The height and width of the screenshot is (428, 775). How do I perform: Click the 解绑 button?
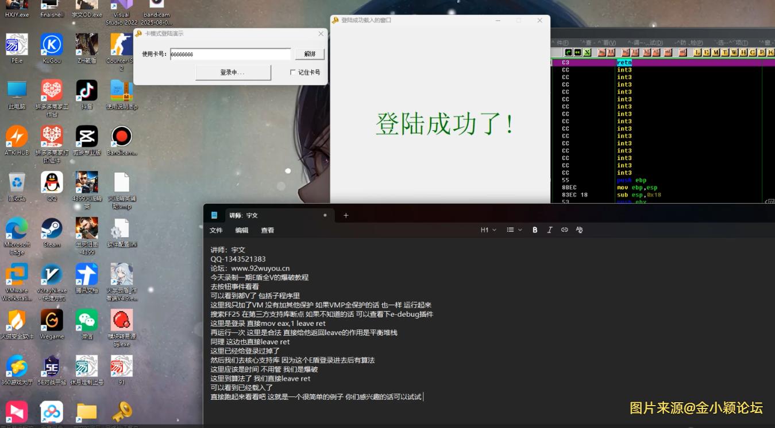click(x=310, y=54)
